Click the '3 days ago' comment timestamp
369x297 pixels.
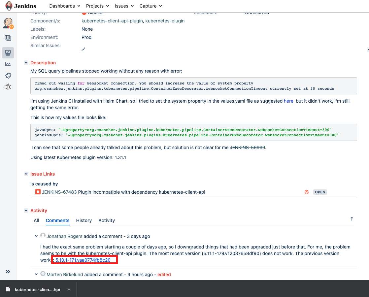click(x=138, y=236)
